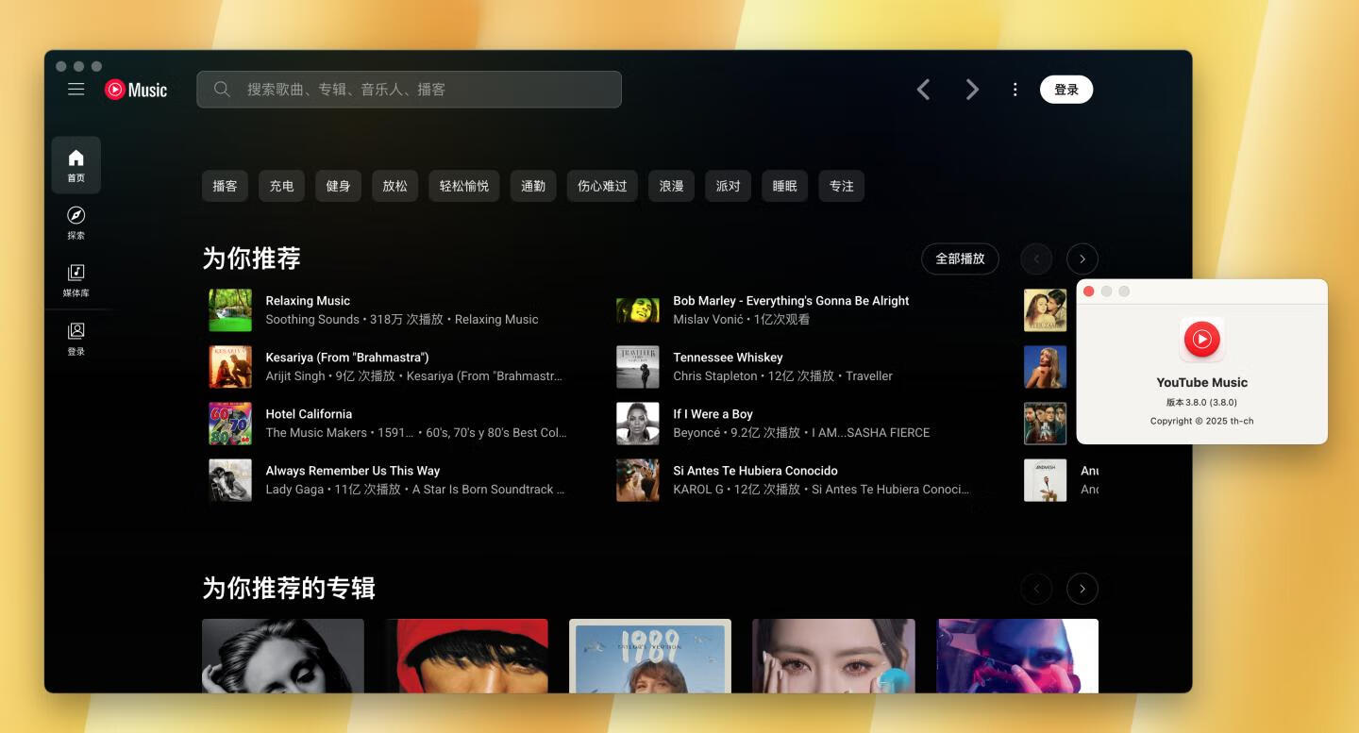The image size is (1359, 733).
Task: Show previous albums in 为你推荐的专辑
Action: click(1036, 589)
